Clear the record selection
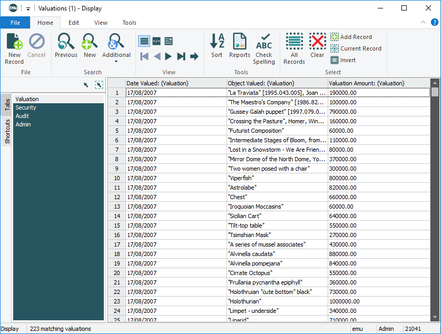The height and width of the screenshot is (334, 441). [x=317, y=46]
